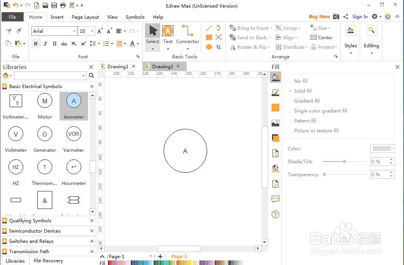
Task: Select the Pattern fill option
Action: pos(302,120)
